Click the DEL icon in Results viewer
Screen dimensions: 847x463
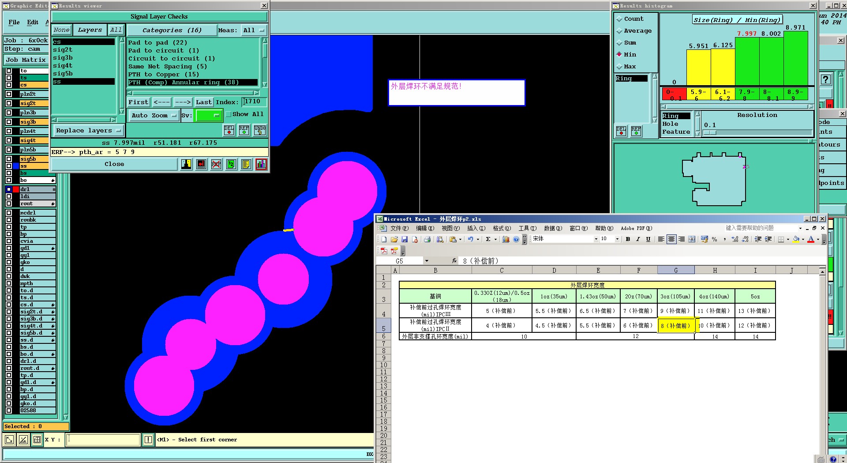pyautogui.click(x=229, y=130)
